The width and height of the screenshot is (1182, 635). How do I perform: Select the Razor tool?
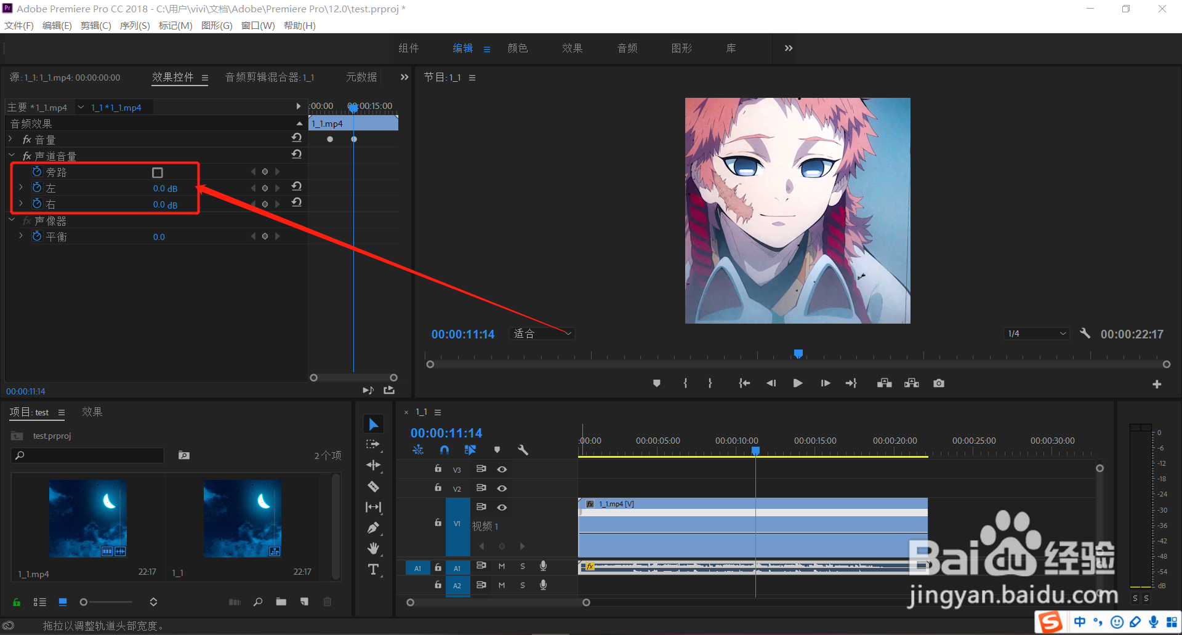[x=373, y=486]
